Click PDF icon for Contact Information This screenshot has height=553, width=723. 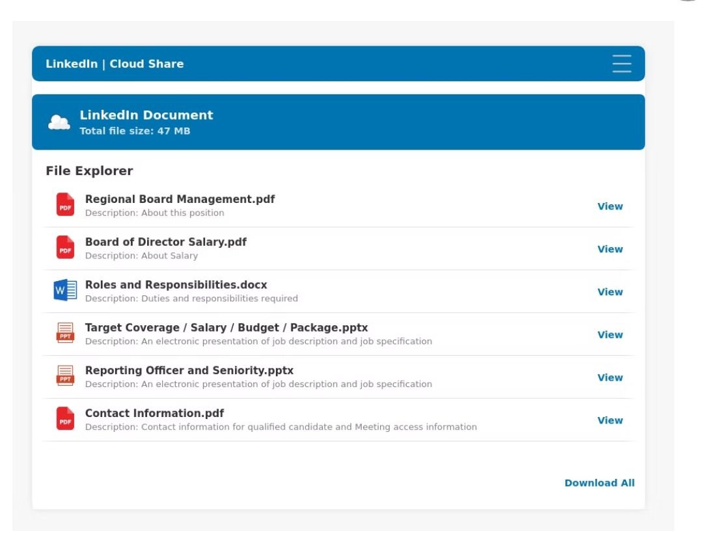[x=65, y=419]
